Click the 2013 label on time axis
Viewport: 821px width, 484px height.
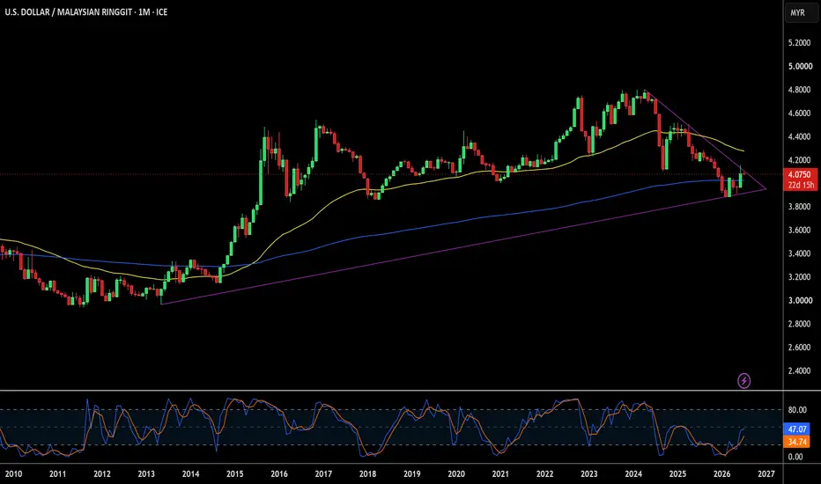[146, 474]
